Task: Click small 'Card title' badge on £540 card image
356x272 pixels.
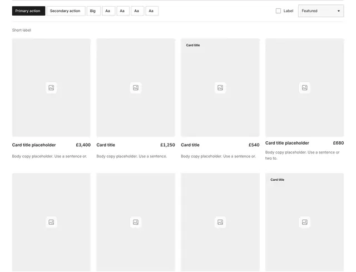Action: pyautogui.click(x=193, y=45)
